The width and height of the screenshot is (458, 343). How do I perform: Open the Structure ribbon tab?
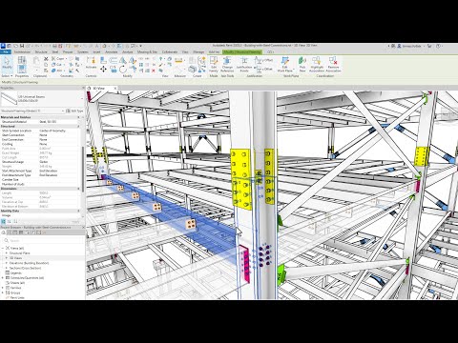click(41, 51)
